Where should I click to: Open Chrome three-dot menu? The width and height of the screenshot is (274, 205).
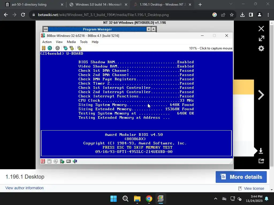(x=268, y=15)
